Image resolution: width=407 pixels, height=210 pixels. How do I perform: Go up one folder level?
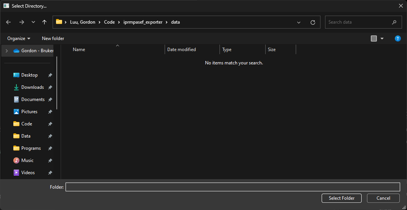point(44,22)
